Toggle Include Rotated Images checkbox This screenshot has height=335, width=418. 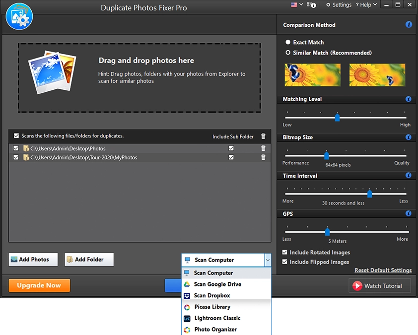click(x=285, y=252)
